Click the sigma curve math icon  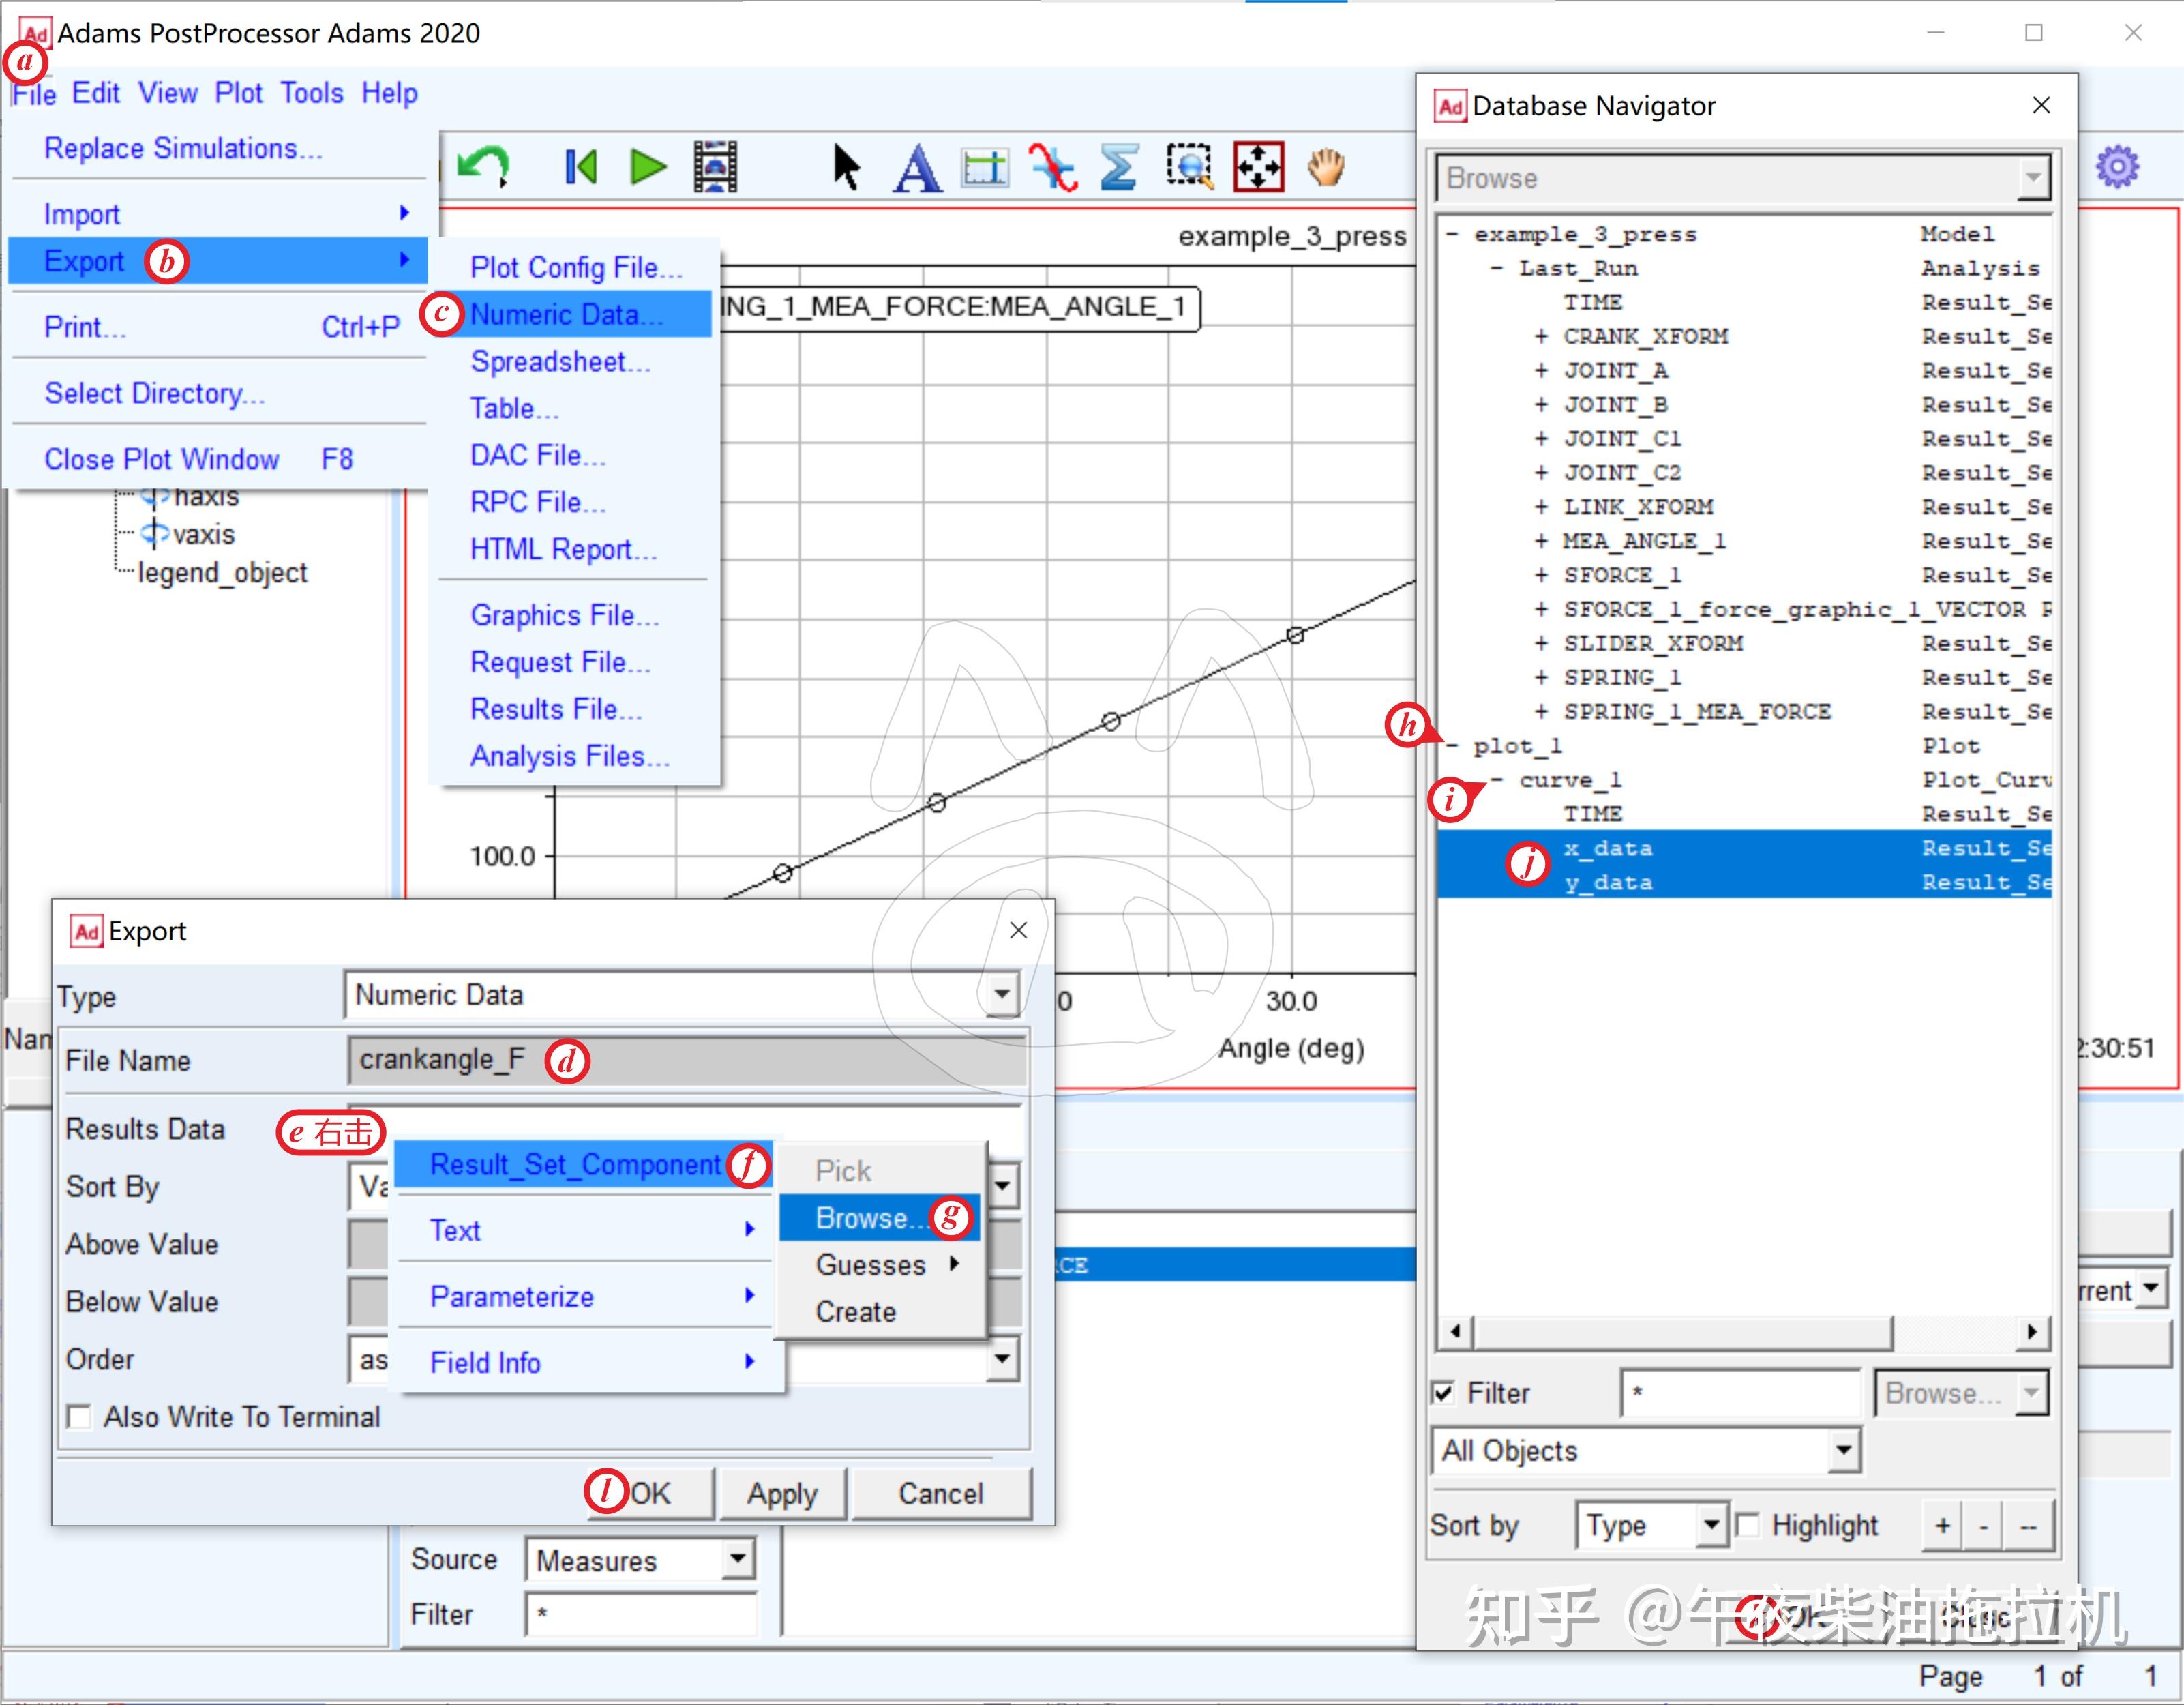1119,166
